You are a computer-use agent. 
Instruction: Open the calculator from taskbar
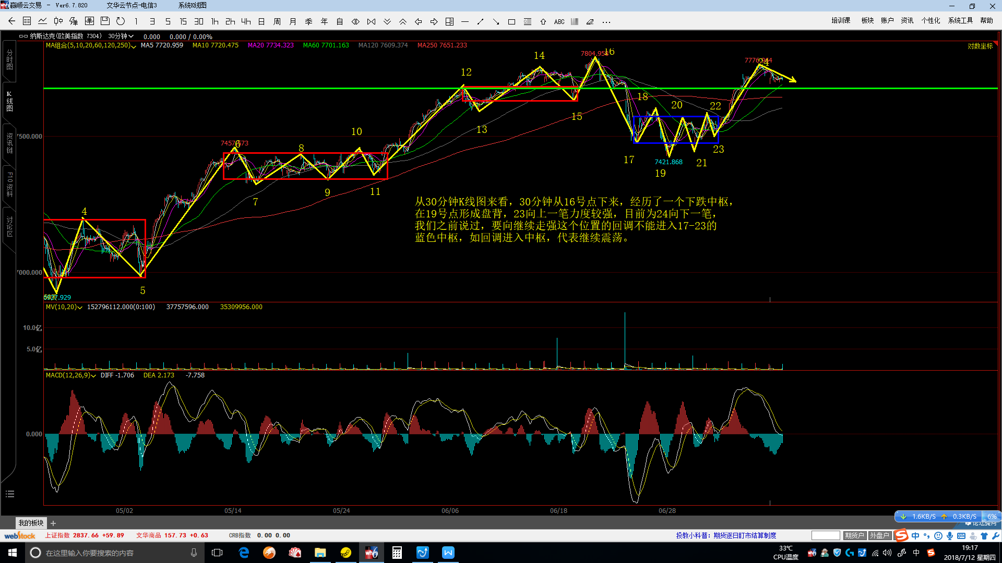397,553
